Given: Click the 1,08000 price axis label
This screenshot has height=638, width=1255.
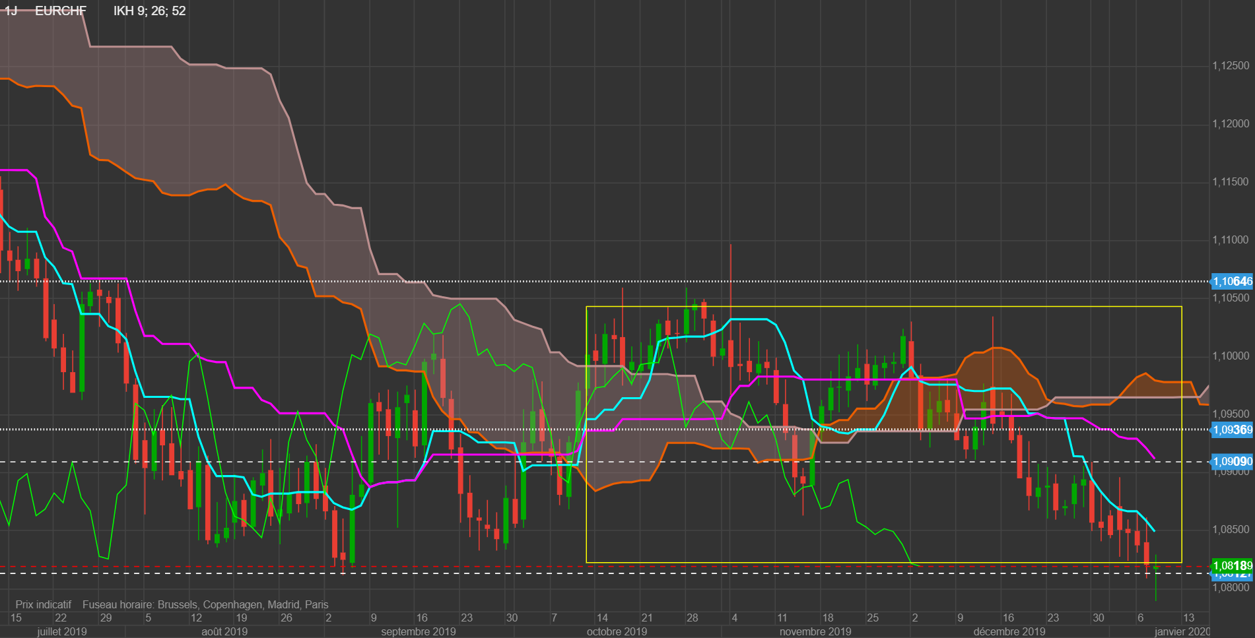Looking at the screenshot, I should (1231, 588).
